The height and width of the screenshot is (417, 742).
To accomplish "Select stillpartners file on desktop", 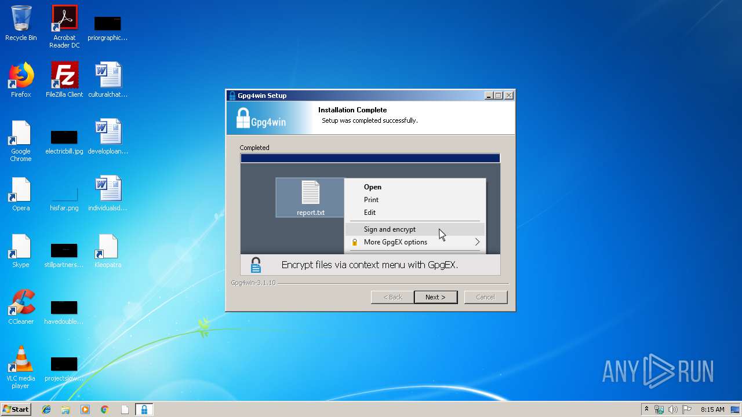I will pyautogui.click(x=64, y=255).
